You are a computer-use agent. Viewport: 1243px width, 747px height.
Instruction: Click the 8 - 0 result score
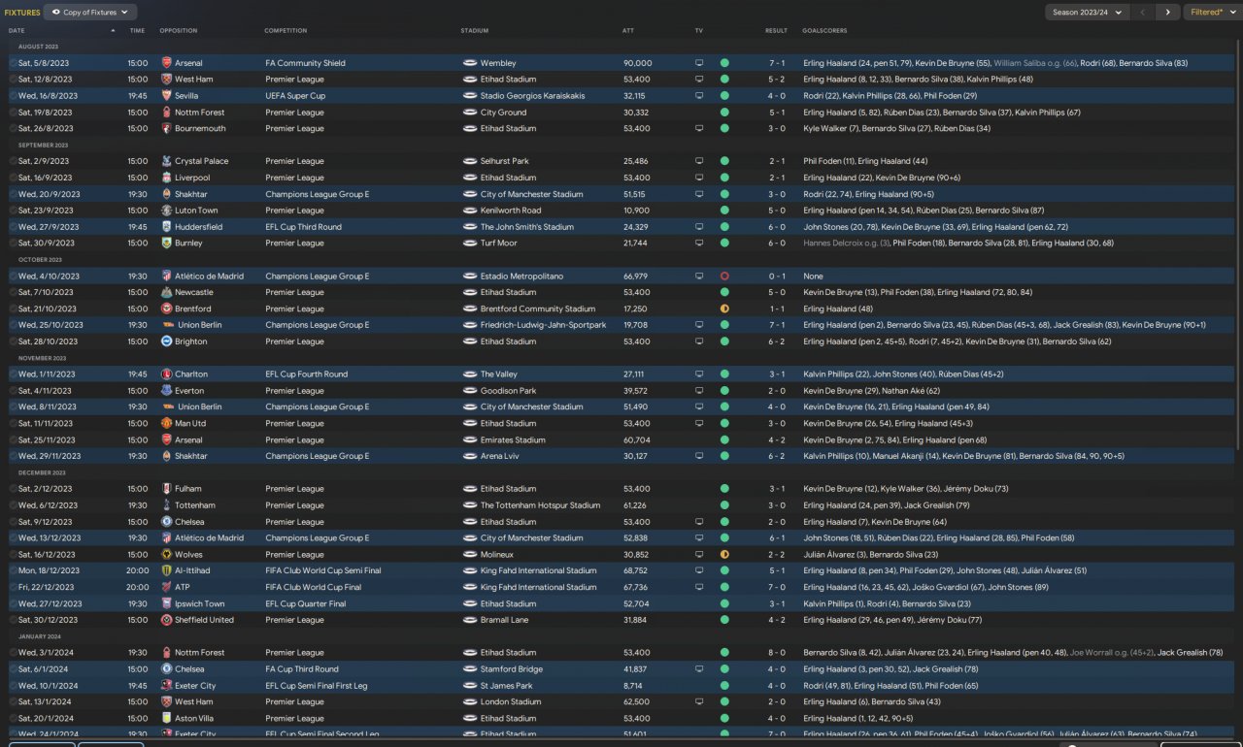(x=776, y=653)
